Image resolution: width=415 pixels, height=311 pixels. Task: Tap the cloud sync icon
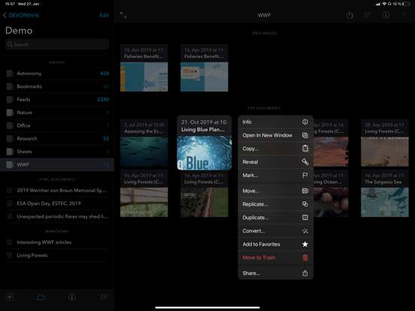tap(41, 297)
